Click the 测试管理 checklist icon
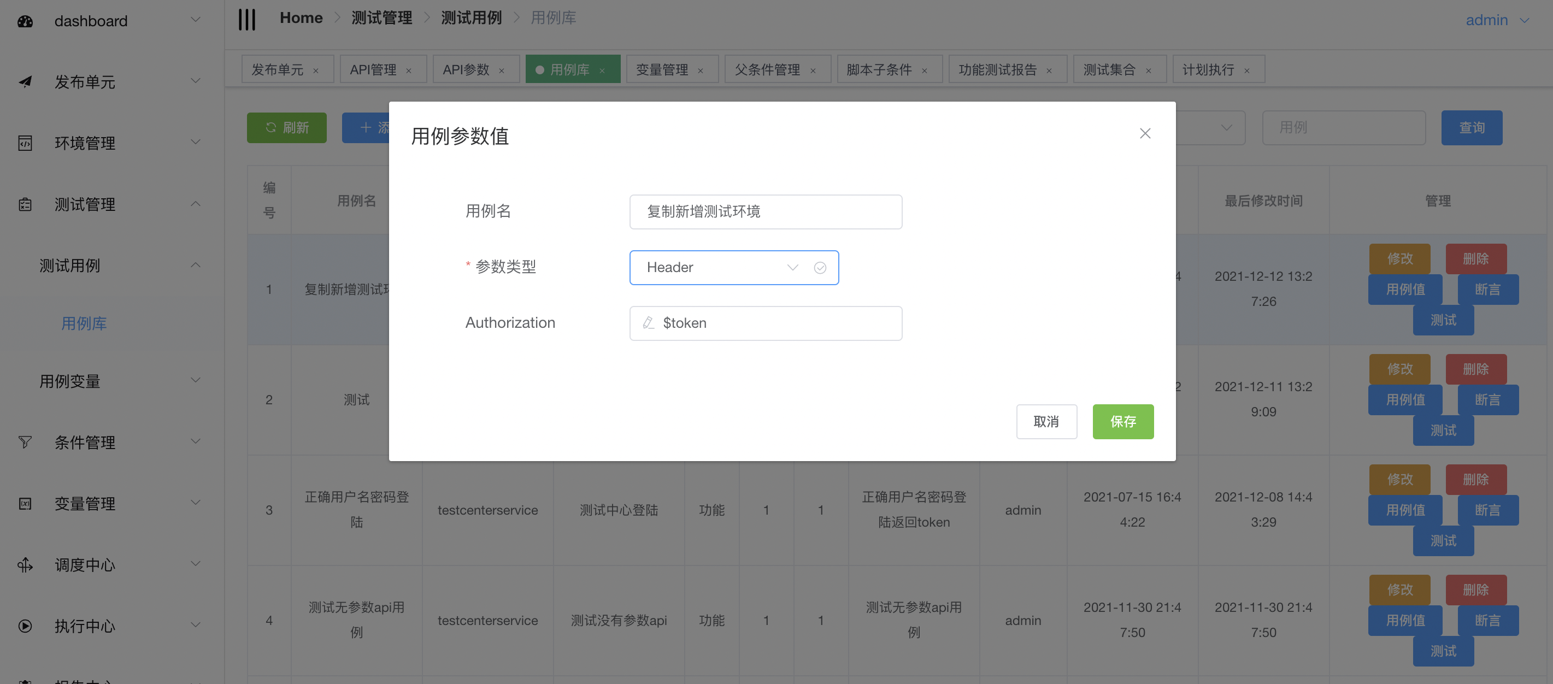 [25, 204]
